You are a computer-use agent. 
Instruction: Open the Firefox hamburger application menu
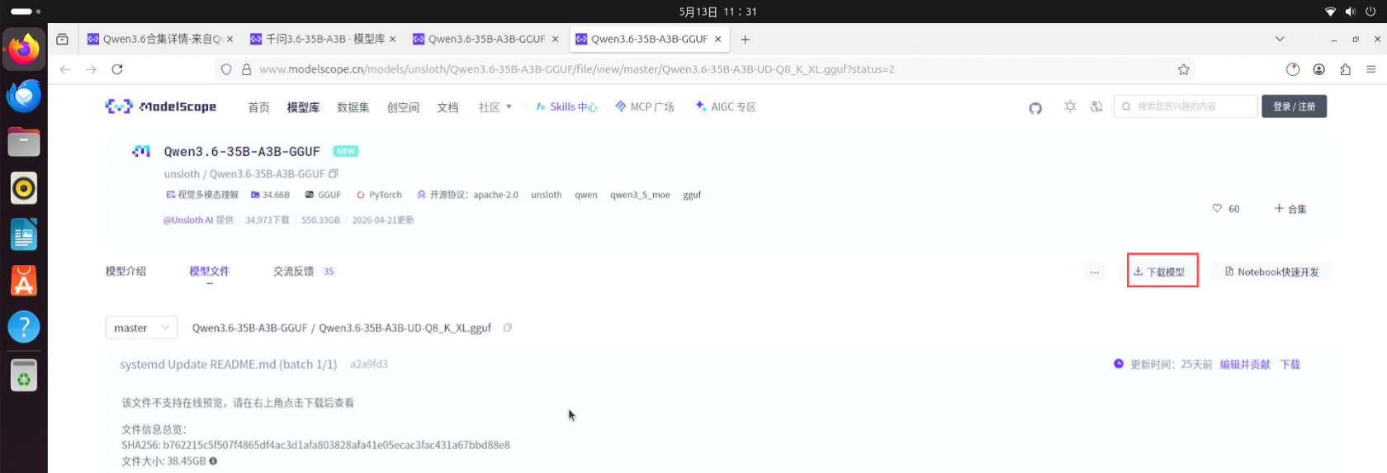pos(1371,69)
